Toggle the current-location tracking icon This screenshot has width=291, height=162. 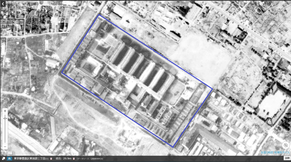285,145
